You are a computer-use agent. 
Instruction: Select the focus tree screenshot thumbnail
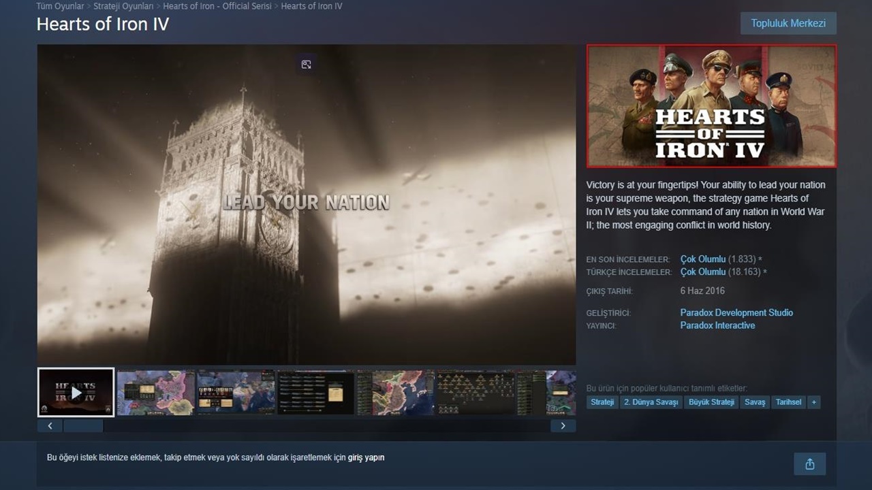click(x=475, y=393)
